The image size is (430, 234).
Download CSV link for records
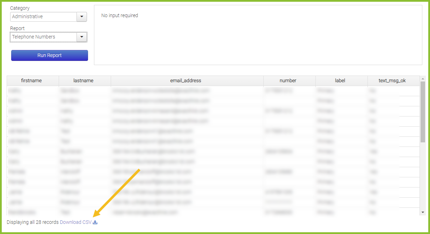point(76,222)
